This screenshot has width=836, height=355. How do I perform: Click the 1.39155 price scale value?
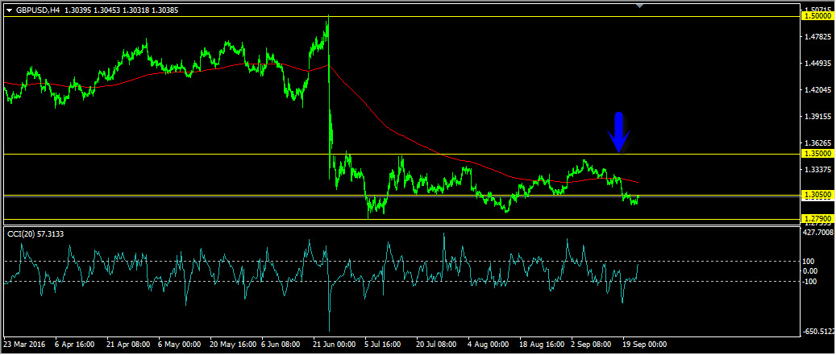coord(817,117)
